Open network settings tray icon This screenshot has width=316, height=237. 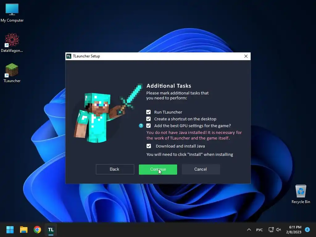[271, 230]
